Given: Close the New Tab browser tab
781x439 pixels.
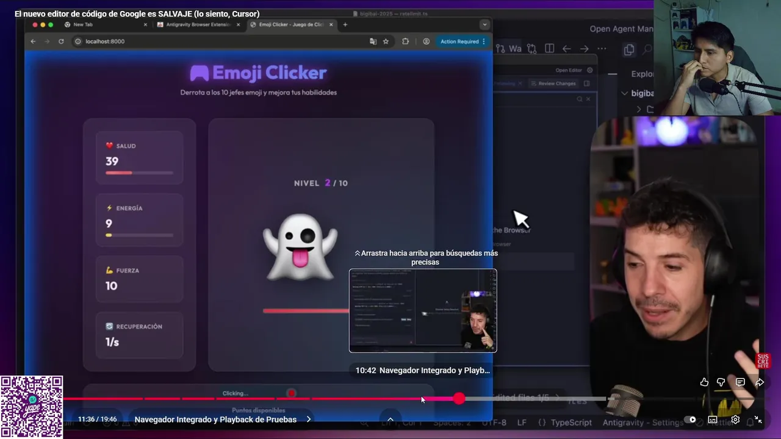Looking at the screenshot, I should click(x=145, y=25).
